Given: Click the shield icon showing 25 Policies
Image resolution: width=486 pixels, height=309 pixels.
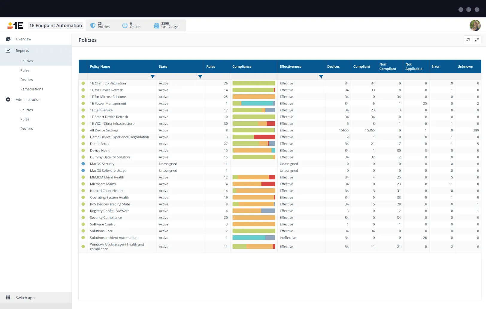Looking at the screenshot, I should 93,25.
